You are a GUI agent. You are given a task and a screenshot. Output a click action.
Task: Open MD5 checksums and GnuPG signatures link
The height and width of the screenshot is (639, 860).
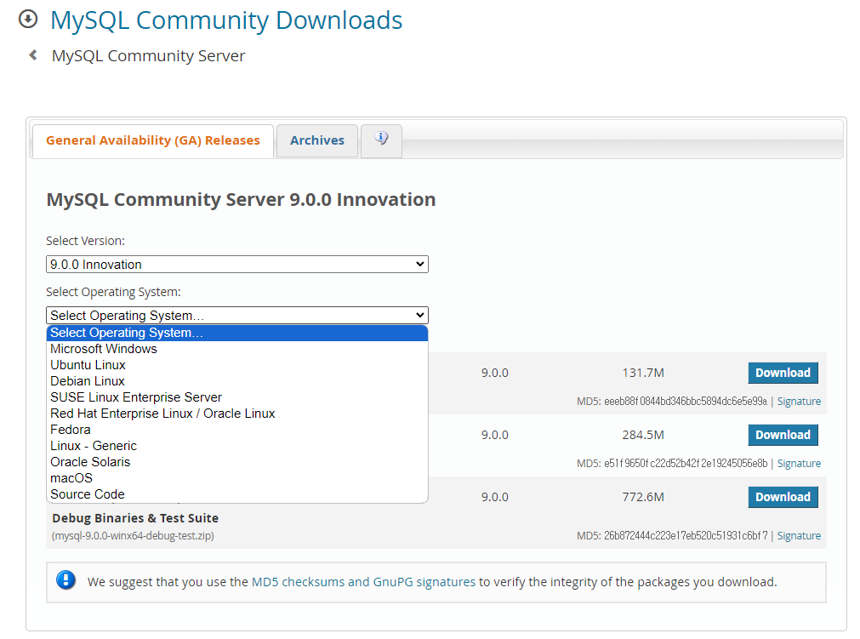pos(363,582)
